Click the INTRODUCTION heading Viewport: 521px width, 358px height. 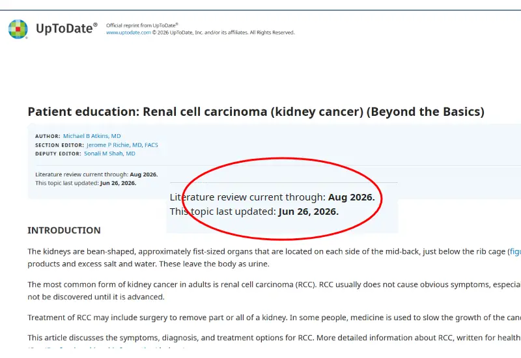[64, 230]
